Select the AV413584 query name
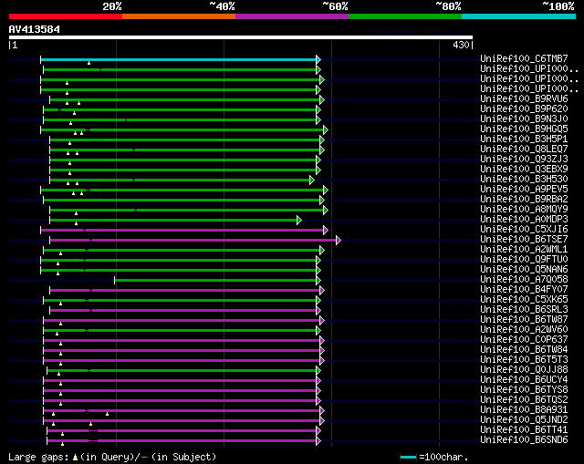The width and height of the screenshot is (584, 464). click(x=35, y=29)
